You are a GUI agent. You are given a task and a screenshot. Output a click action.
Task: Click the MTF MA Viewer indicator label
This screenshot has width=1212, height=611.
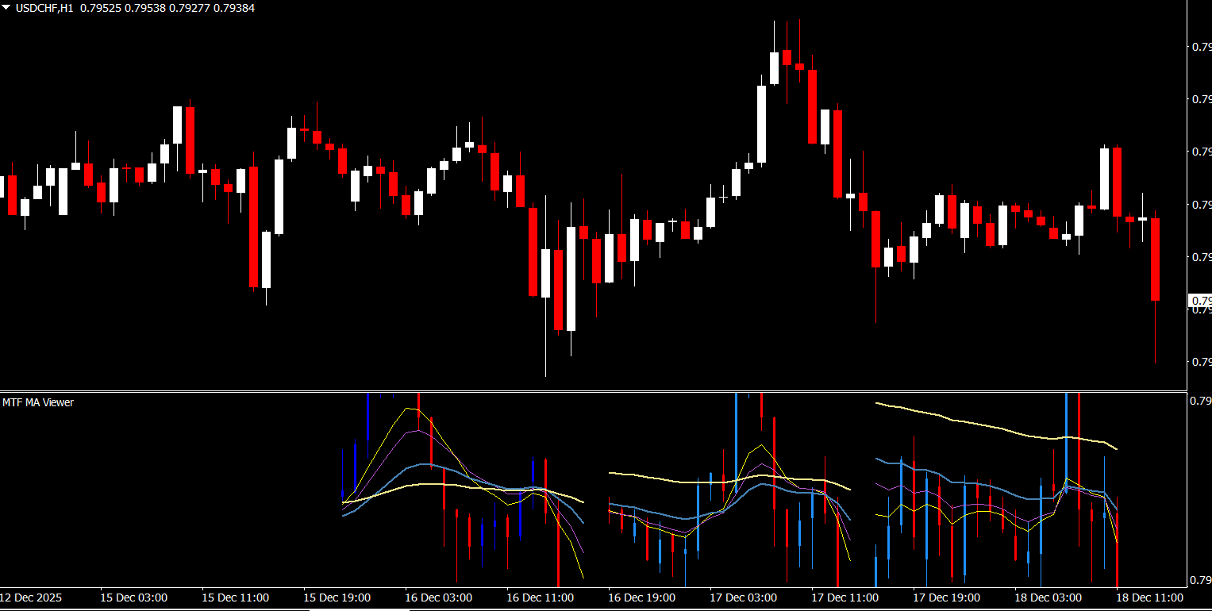37,402
